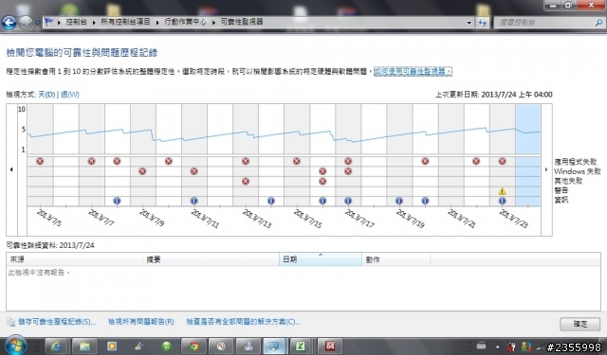Click the Windows 失敗 row label
Screen dimensions: 607x355
[578, 171]
